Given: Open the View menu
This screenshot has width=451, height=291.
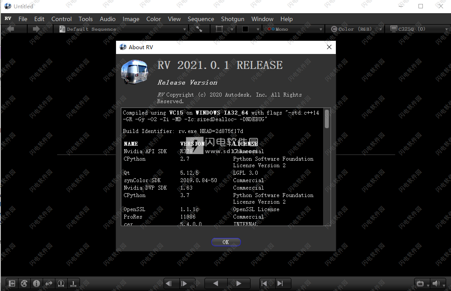Looking at the screenshot, I should click(175, 19).
